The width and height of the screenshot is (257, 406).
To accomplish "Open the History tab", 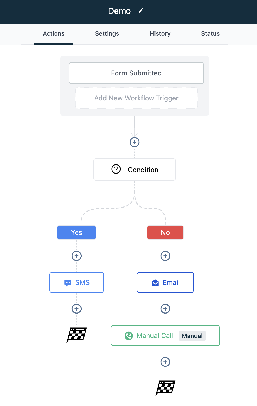I will pos(160,34).
